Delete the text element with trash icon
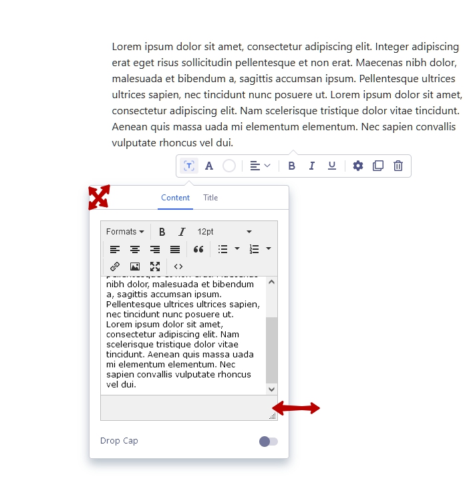Viewport: 465px width, 503px height. click(x=398, y=166)
